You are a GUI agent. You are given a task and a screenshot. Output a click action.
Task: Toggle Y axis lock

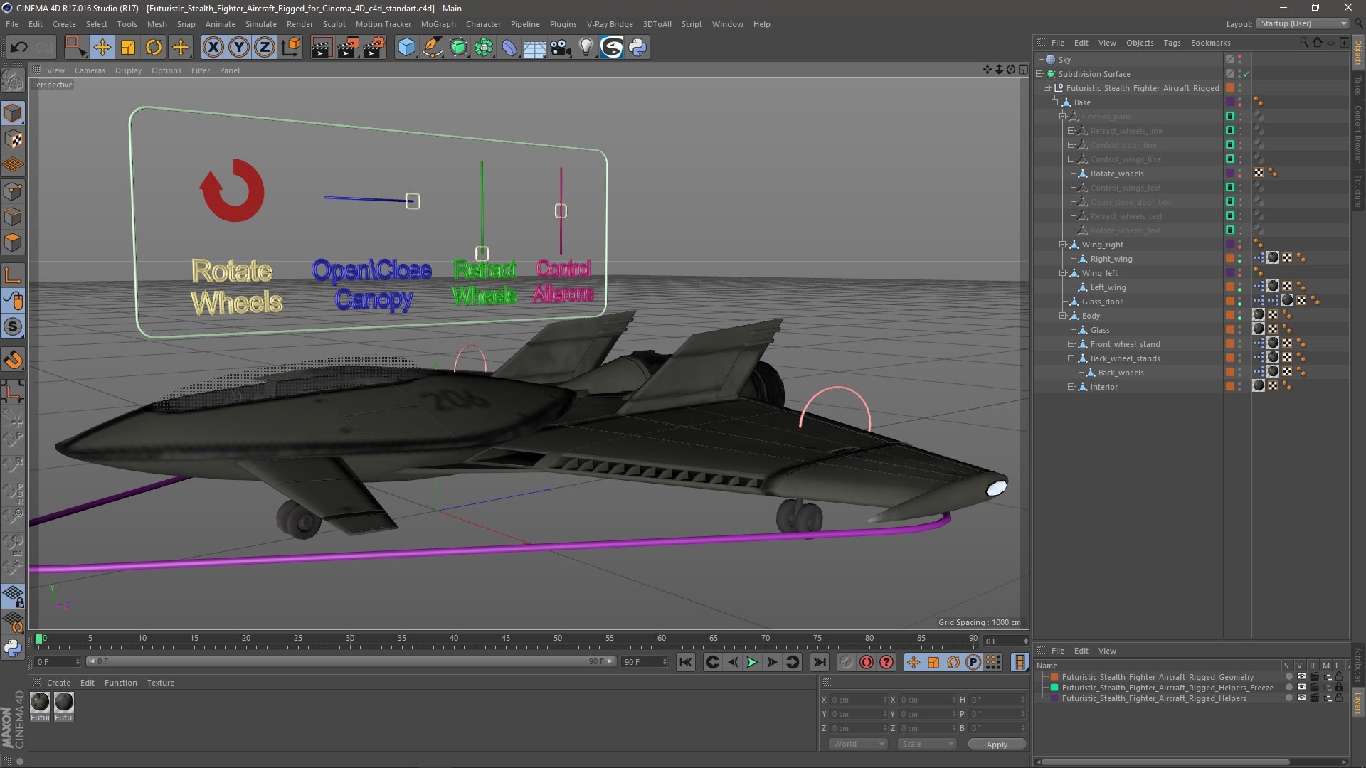point(239,48)
